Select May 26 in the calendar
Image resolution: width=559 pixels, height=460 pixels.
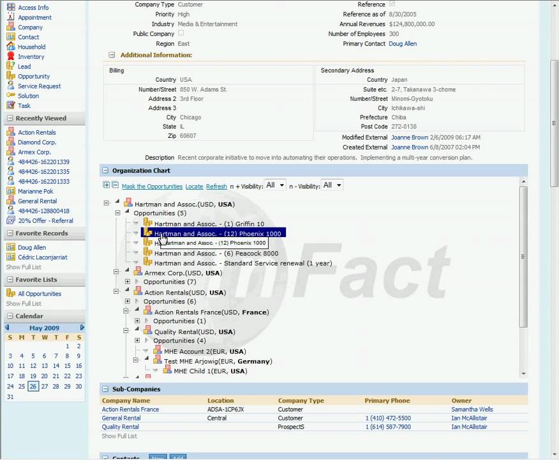pos(33,386)
